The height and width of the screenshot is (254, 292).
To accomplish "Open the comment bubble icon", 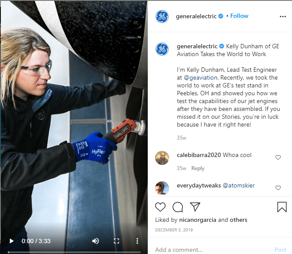I will [178, 207].
